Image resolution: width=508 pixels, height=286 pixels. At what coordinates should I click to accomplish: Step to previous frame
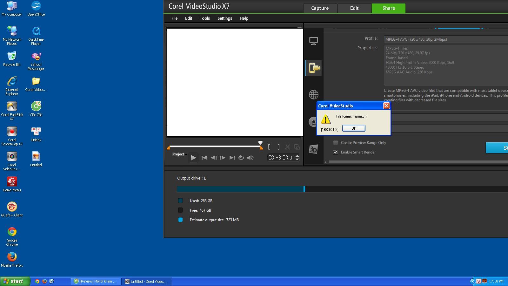213,158
